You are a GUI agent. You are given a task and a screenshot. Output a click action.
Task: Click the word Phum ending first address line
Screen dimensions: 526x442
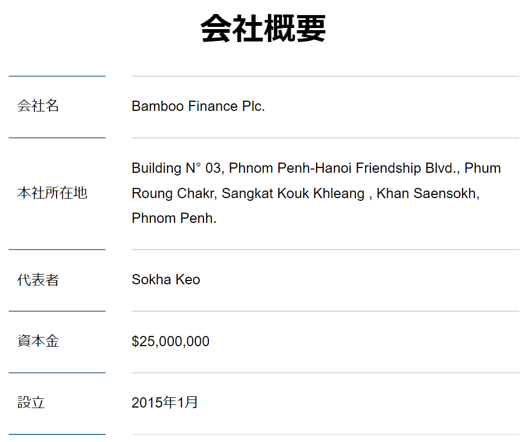point(483,168)
